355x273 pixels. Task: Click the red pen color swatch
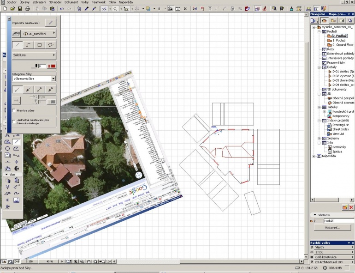[x=51, y=66]
